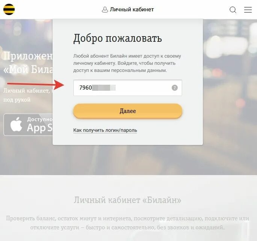
Task: Click the question mark help icon
Action: click(x=175, y=88)
